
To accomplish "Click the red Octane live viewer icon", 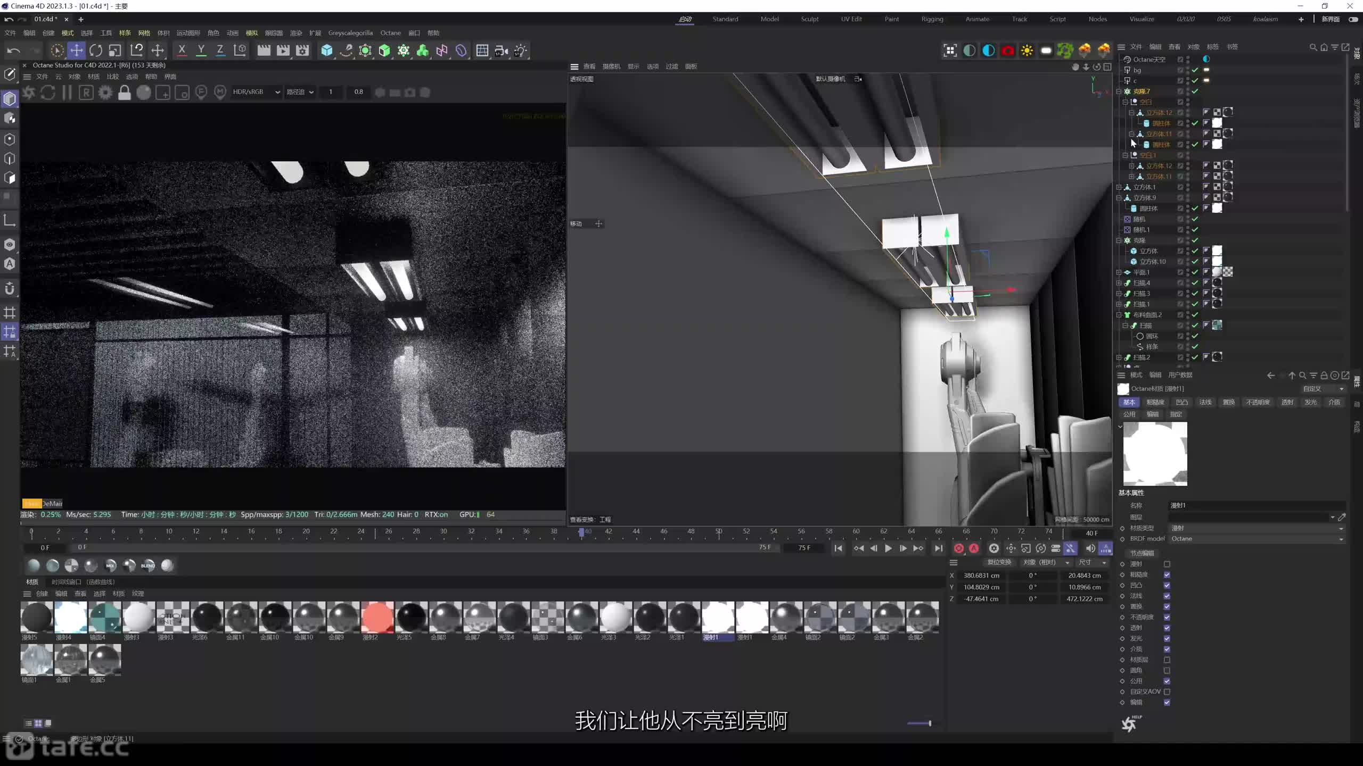I will [1008, 51].
